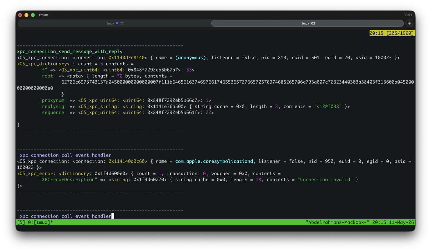Click the string contents "v12@?0B8"
The width and height of the screenshot is (431, 252).
tap(328, 107)
